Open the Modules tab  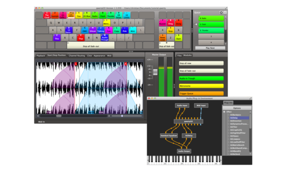pyautogui.click(x=188, y=55)
